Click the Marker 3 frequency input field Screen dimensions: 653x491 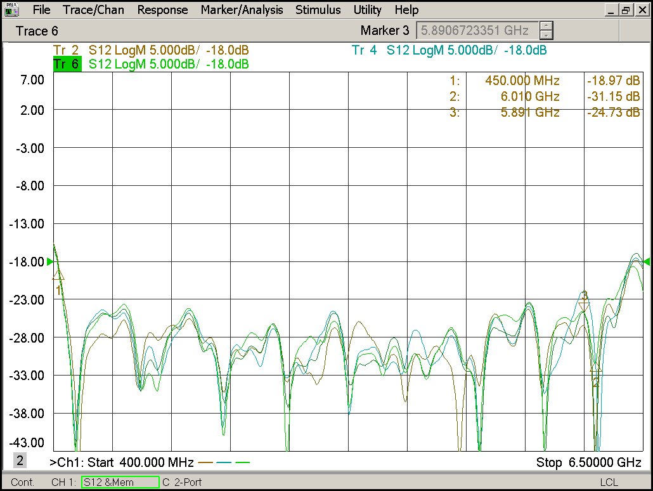(475, 30)
